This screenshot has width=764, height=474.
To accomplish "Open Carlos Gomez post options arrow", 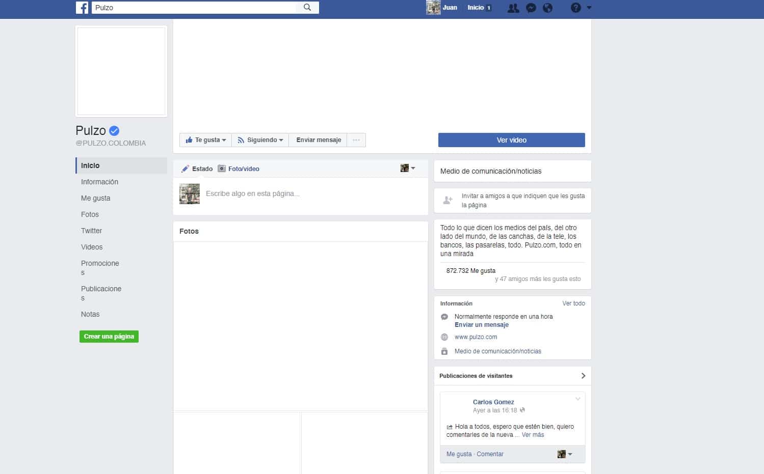I will [578, 399].
